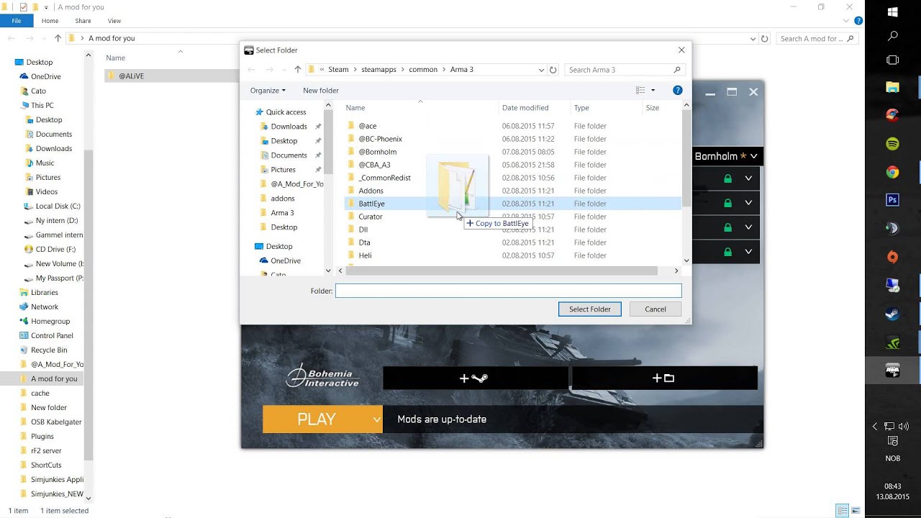
Task: Open the Home ribbon tab
Action: (50, 21)
